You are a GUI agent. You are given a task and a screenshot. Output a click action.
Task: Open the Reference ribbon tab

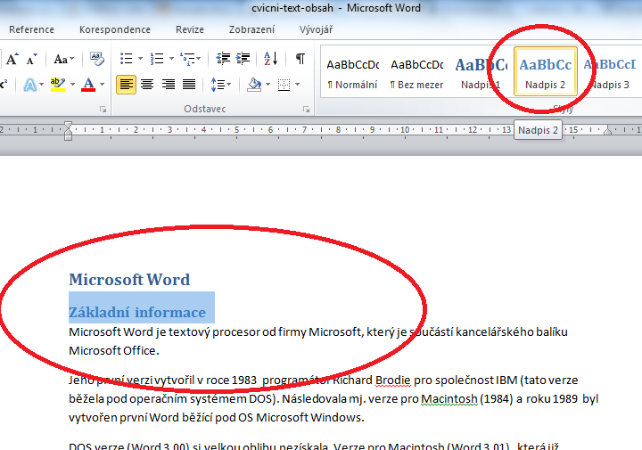(31, 29)
